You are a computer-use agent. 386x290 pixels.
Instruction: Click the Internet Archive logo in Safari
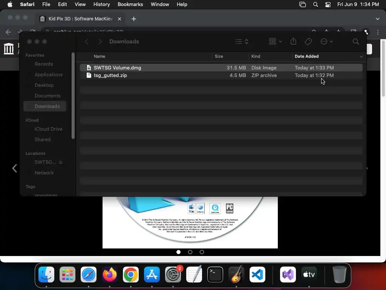(x=9, y=48)
